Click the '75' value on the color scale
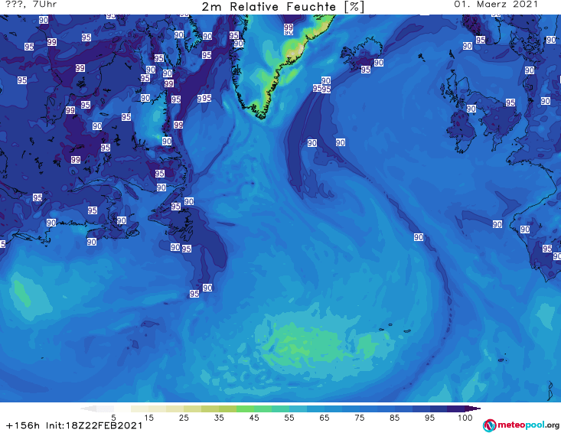This screenshot has height=433, width=561. pos(359,418)
